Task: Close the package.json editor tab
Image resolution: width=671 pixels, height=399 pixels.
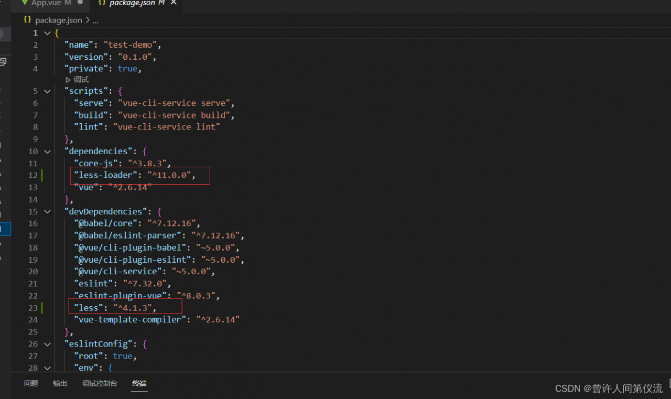Action: point(174,3)
